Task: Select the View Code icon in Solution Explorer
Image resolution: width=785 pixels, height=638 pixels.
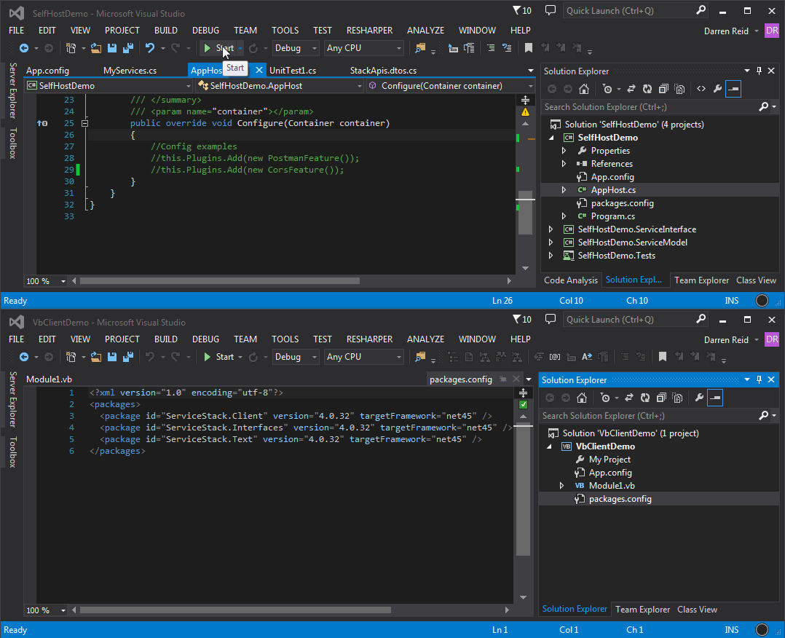Action: (701, 89)
